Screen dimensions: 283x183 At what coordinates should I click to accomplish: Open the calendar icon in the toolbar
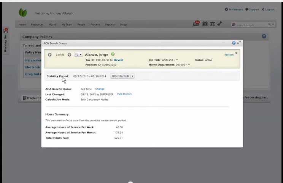205,24
